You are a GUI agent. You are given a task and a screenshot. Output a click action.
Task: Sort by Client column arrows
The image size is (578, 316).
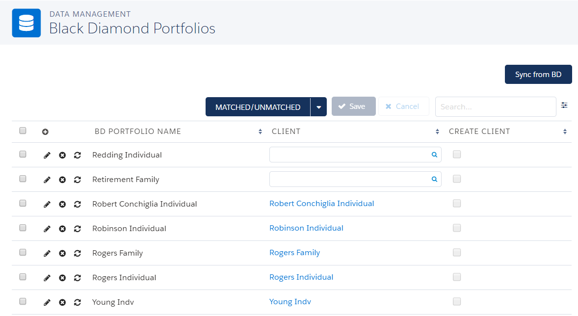[x=437, y=132]
